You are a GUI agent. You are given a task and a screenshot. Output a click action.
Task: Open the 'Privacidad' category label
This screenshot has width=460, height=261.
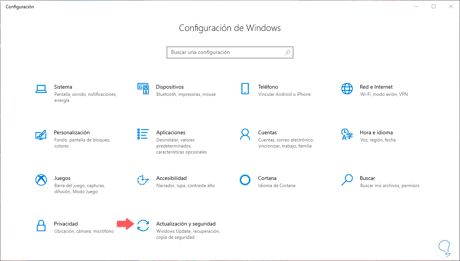[66, 224]
